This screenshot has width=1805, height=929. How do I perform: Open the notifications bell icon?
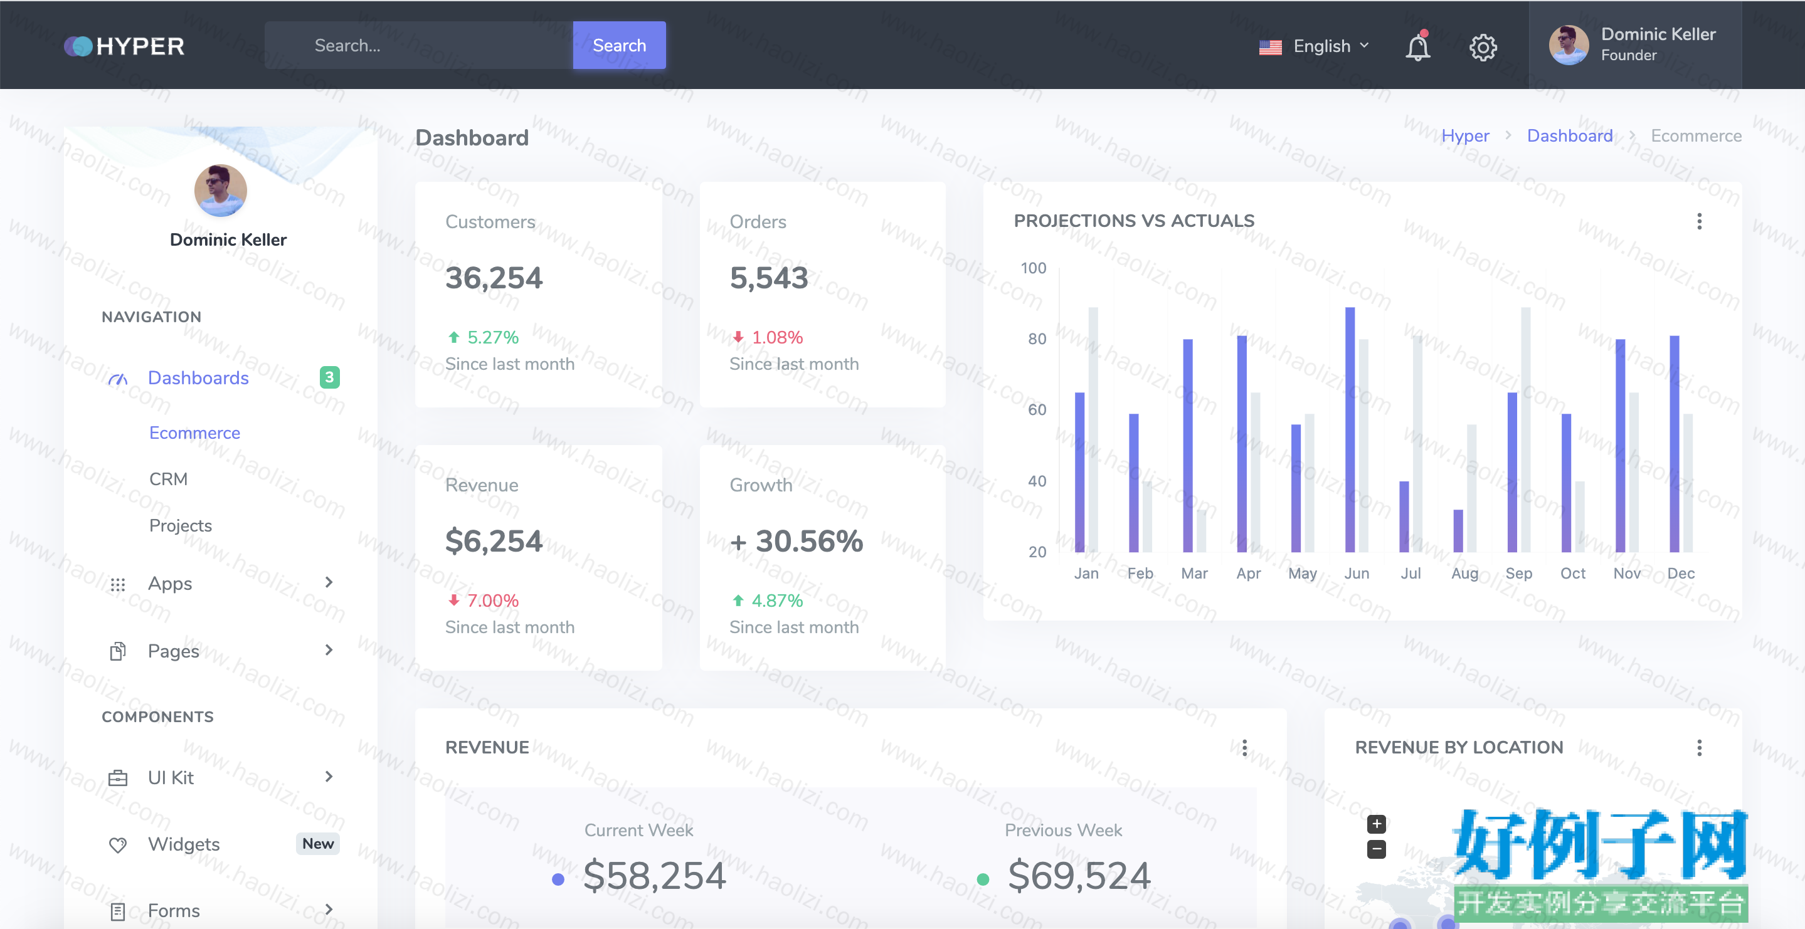[1417, 46]
